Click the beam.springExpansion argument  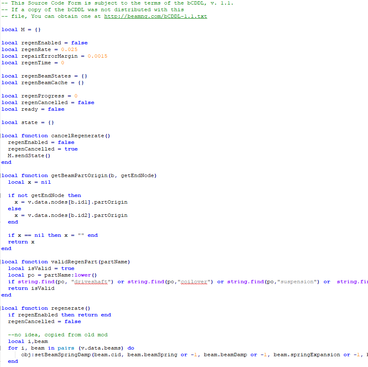[307, 355]
